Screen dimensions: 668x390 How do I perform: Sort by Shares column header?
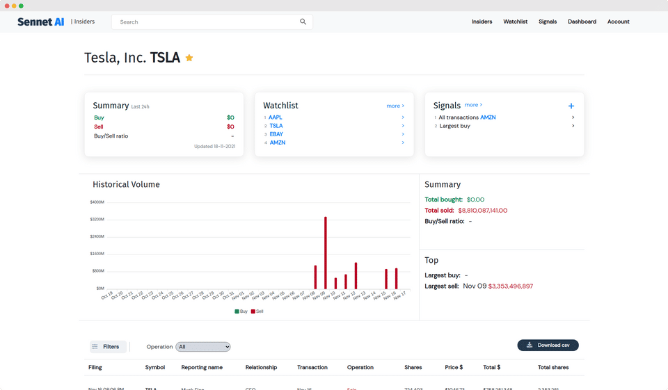(x=413, y=367)
